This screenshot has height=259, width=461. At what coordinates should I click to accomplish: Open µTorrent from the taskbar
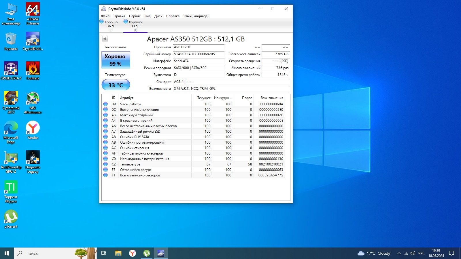pos(147,253)
